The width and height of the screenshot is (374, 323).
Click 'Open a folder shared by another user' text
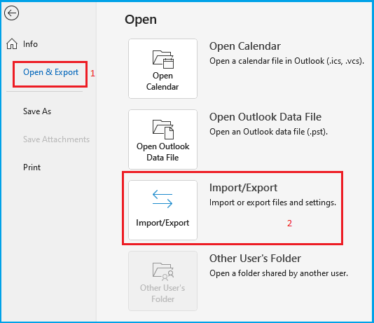(279, 273)
